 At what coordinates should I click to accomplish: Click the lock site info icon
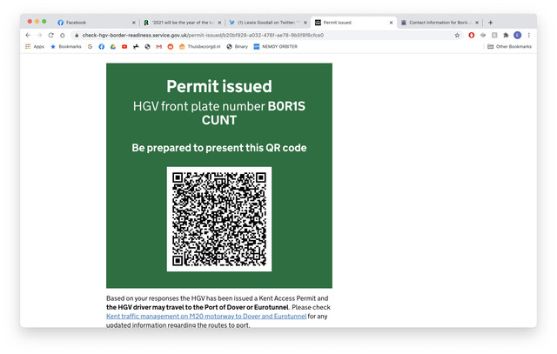77,35
